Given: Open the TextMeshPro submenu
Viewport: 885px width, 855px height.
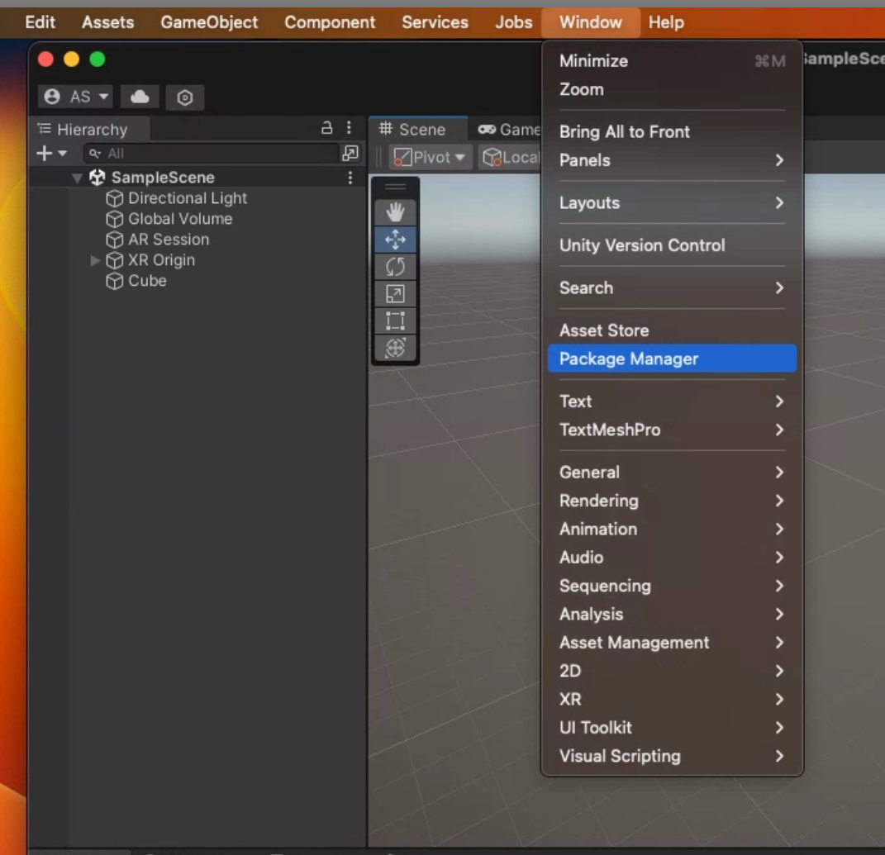Looking at the screenshot, I should coord(672,430).
